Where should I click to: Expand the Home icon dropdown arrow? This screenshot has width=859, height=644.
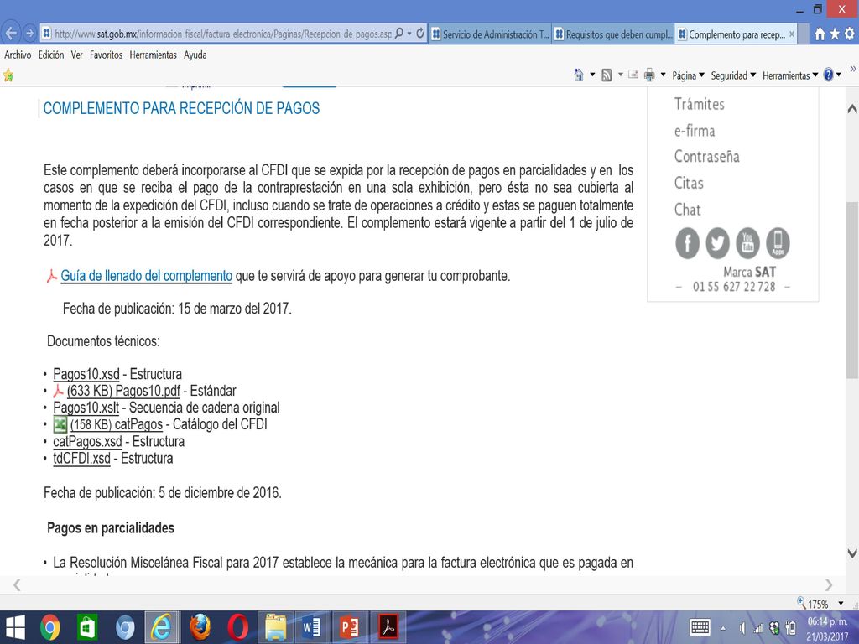tap(592, 75)
